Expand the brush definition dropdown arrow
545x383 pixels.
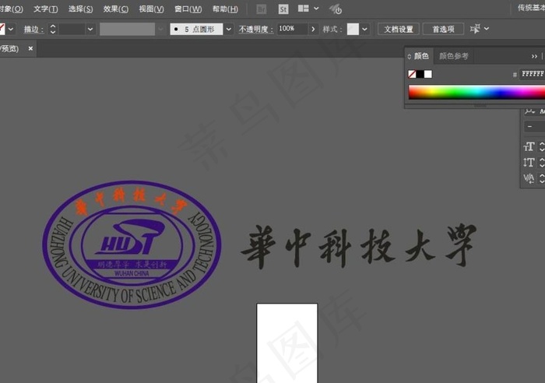click(x=229, y=30)
